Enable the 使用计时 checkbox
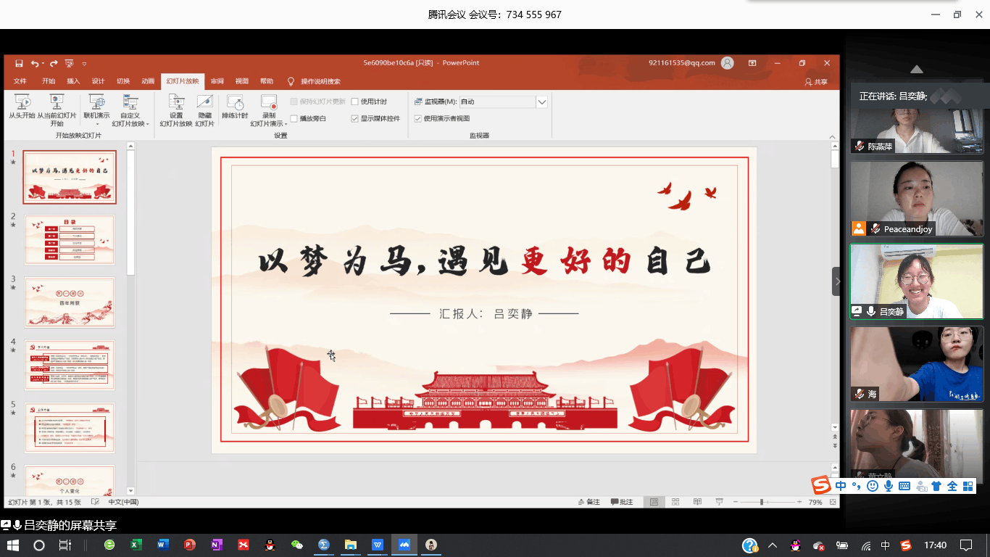The image size is (990, 557). coord(355,102)
